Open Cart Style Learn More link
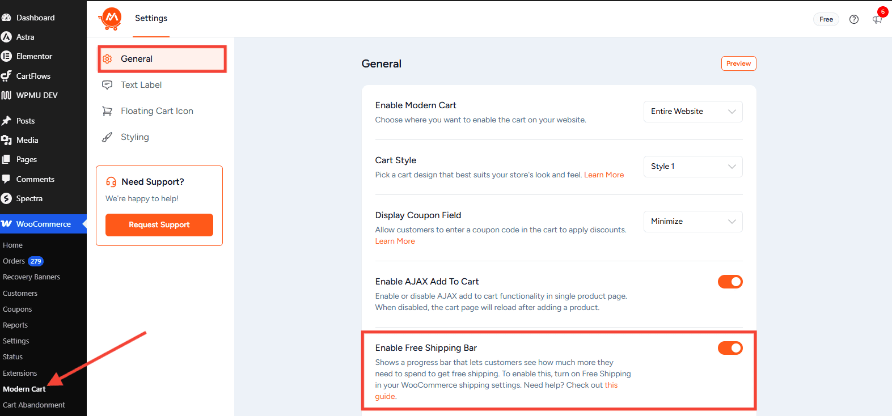892x416 pixels. click(604, 175)
